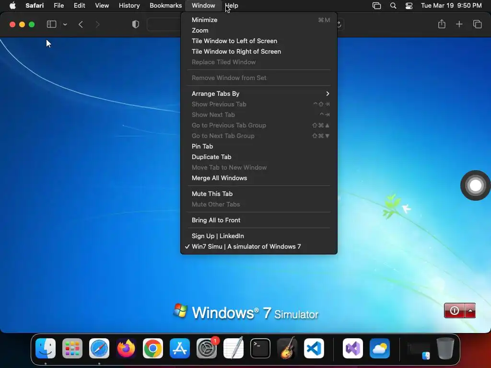The image size is (491, 368).
Task: Launch Firefox from the Dock
Action: 126,348
